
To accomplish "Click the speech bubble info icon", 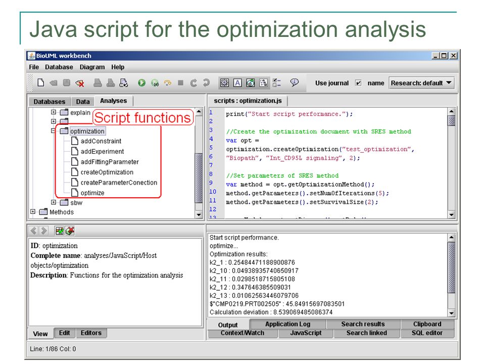I will coord(295,82).
